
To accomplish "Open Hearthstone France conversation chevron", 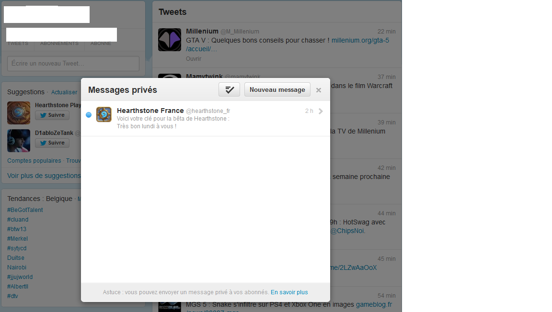I will (x=321, y=111).
